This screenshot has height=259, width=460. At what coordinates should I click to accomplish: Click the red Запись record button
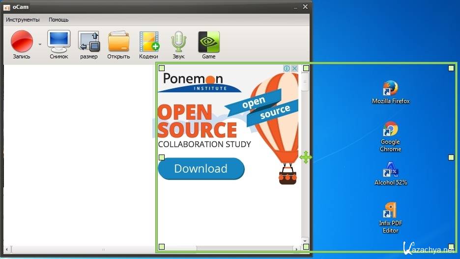click(22, 42)
